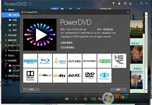Click the dts-HD logo tile
This screenshot has height=105, width=152.
point(45,75)
